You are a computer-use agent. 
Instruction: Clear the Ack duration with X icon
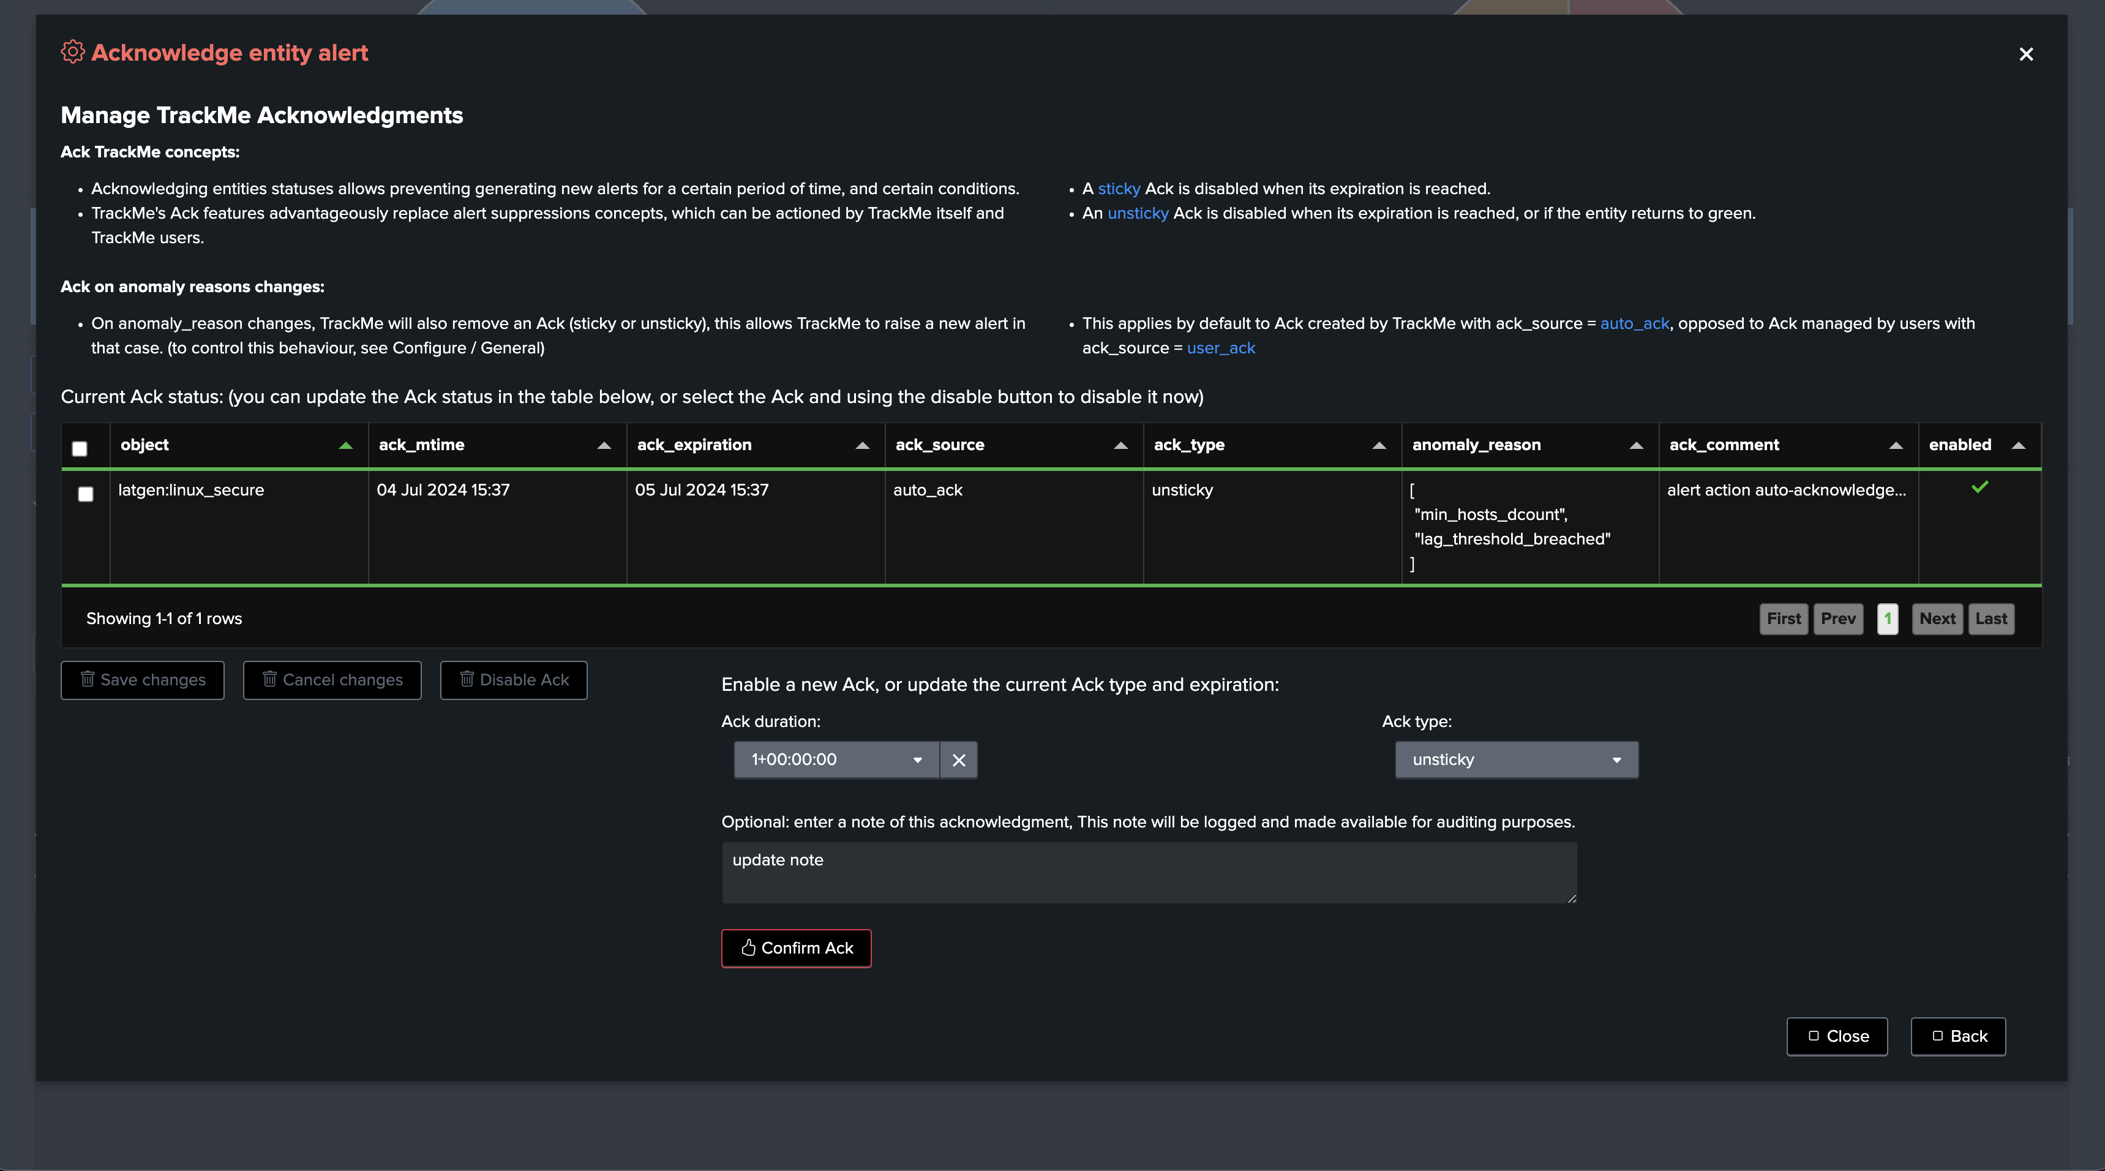point(959,760)
